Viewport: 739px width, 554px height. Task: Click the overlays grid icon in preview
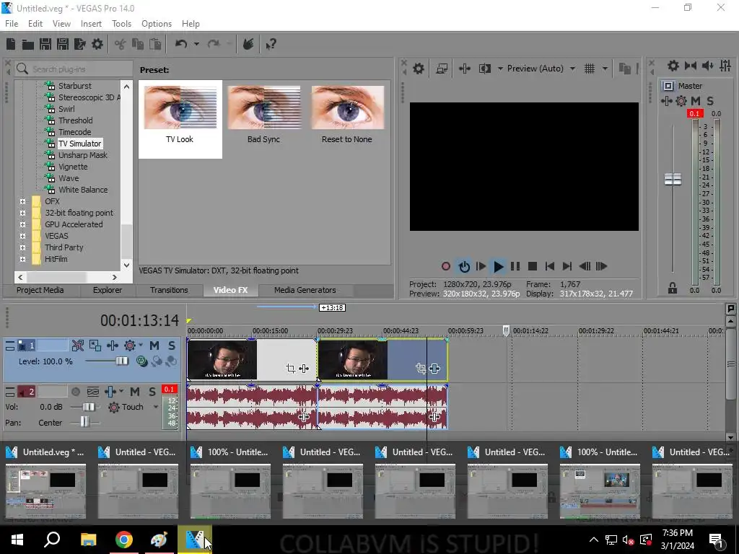tap(590, 69)
